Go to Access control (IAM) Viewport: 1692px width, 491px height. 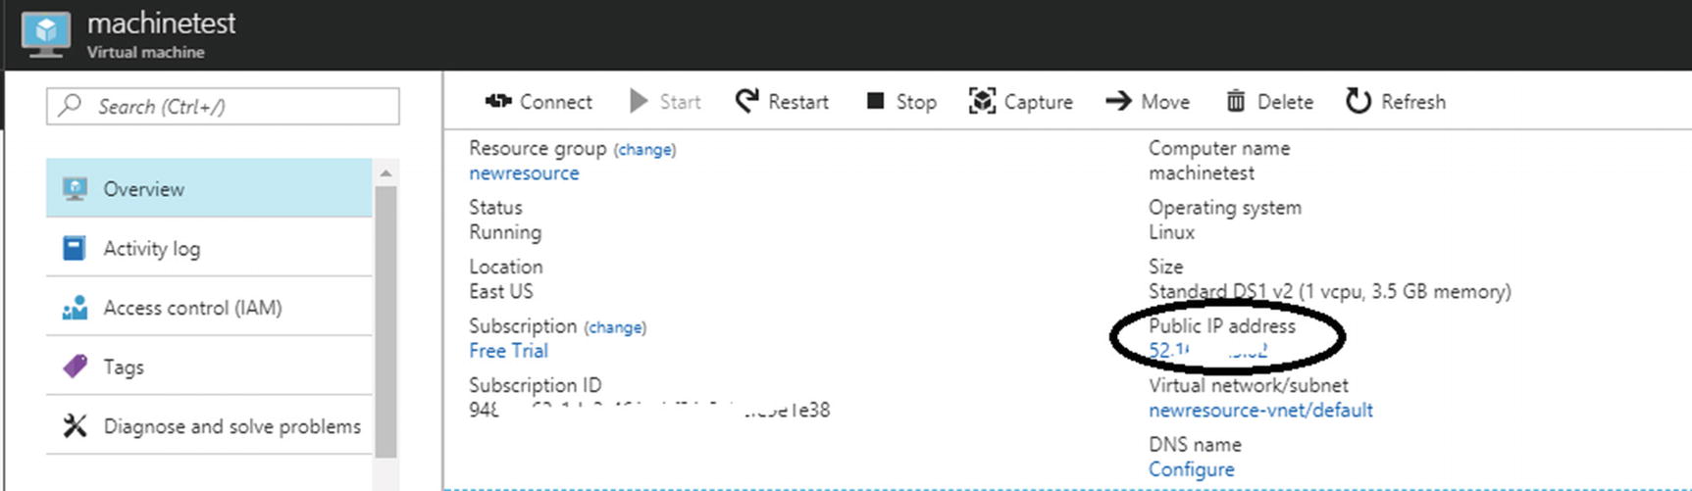tap(192, 308)
